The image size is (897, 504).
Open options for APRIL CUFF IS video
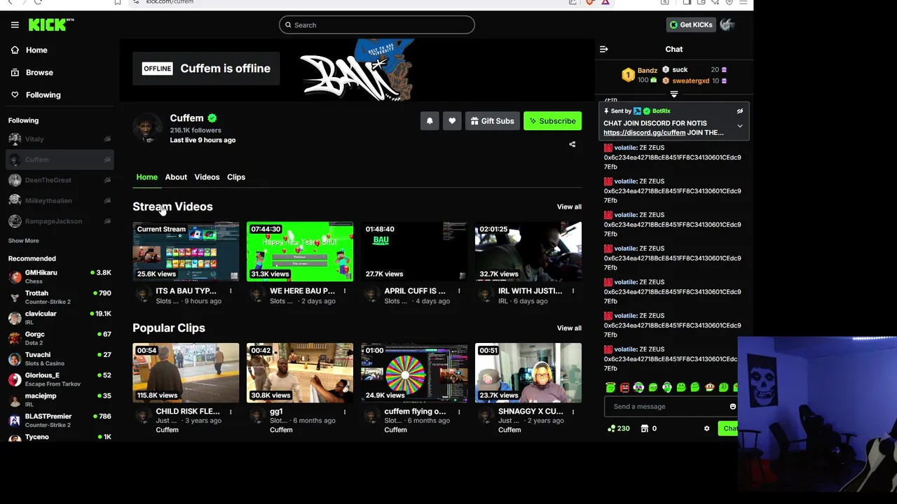pyautogui.click(x=459, y=291)
